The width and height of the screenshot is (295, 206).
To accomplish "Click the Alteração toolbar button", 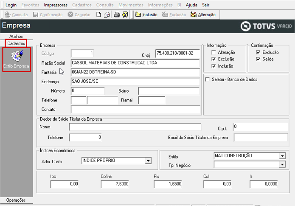I will pyautogui.click(x=203, y=14).
